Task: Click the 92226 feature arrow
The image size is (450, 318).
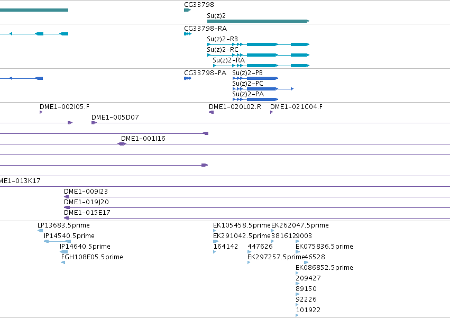Action: tap(297, 305)
